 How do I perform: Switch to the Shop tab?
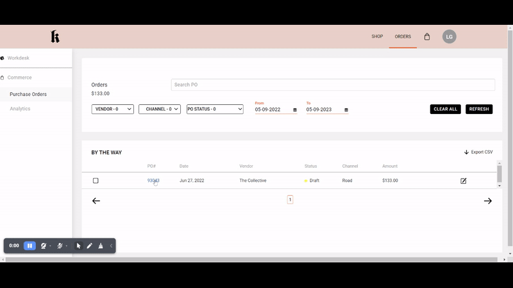point(377,36)
